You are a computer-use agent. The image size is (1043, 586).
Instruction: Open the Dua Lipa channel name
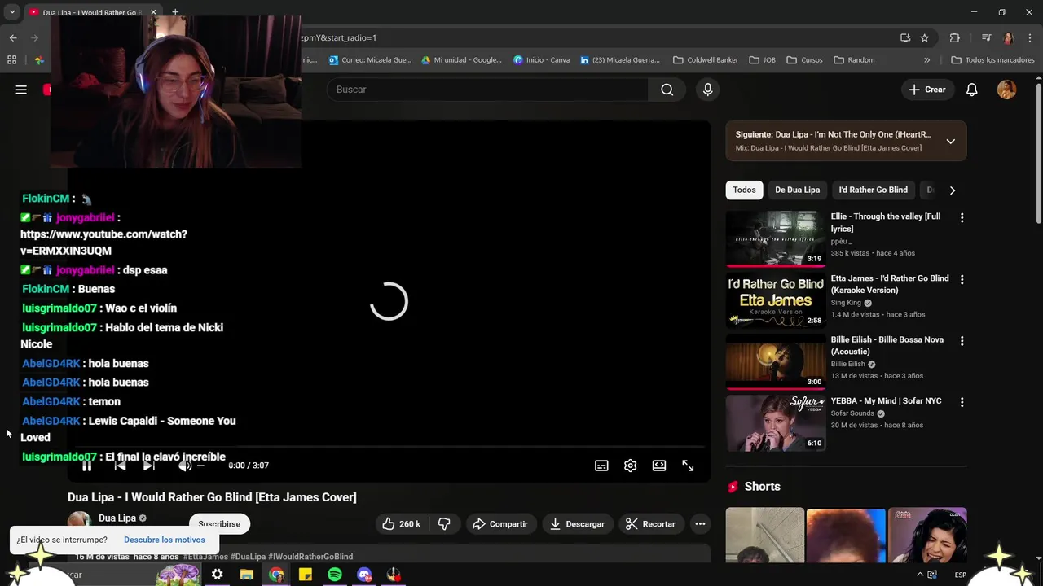pos(117,518)
